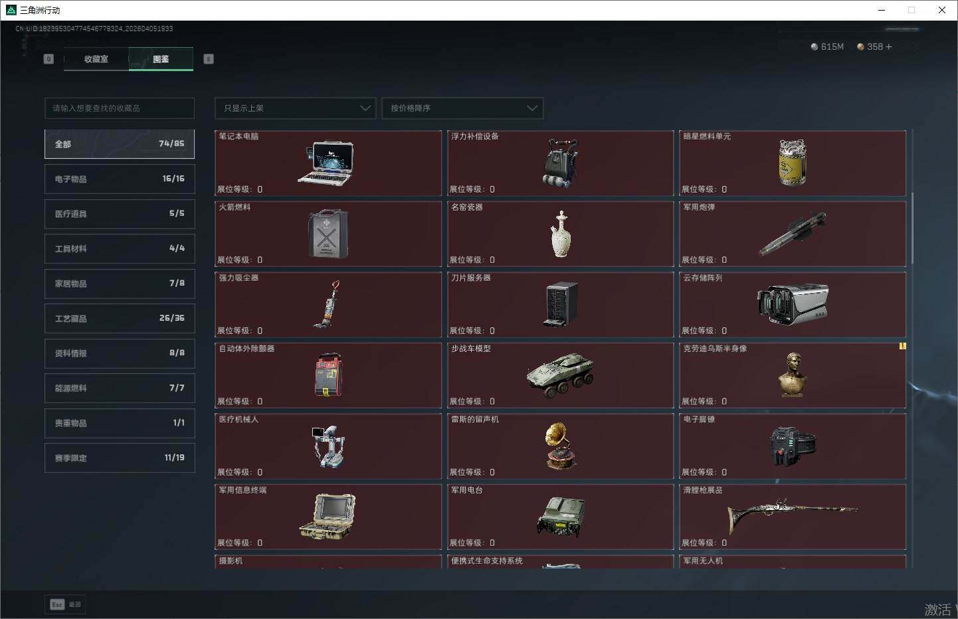Screen dimensions: 958x619
Task: Click the collectible search input field
Action: point(120,108)
